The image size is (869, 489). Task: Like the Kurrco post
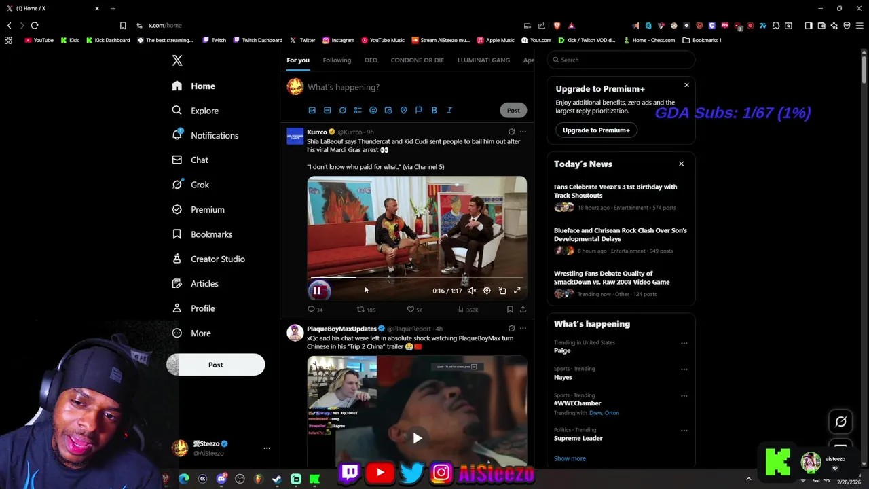[415, 310]
